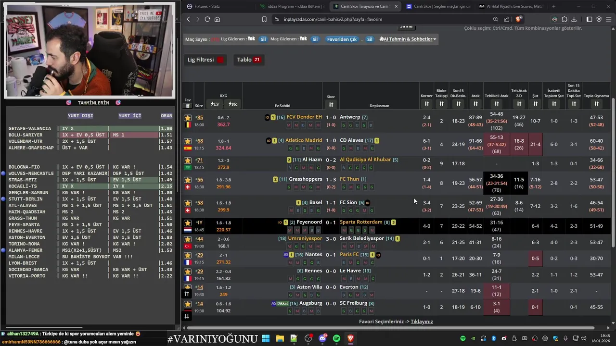This screenshot has width=616, height=346.
Task: Sort by the Tehlikeli Atak column arrows
Action: click(x=497, y=104)
